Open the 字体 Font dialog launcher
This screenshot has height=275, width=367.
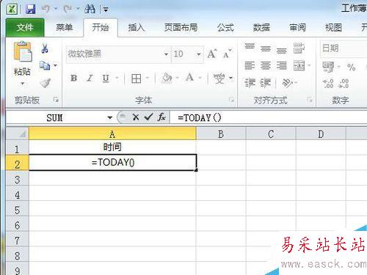tap(231, 100)
